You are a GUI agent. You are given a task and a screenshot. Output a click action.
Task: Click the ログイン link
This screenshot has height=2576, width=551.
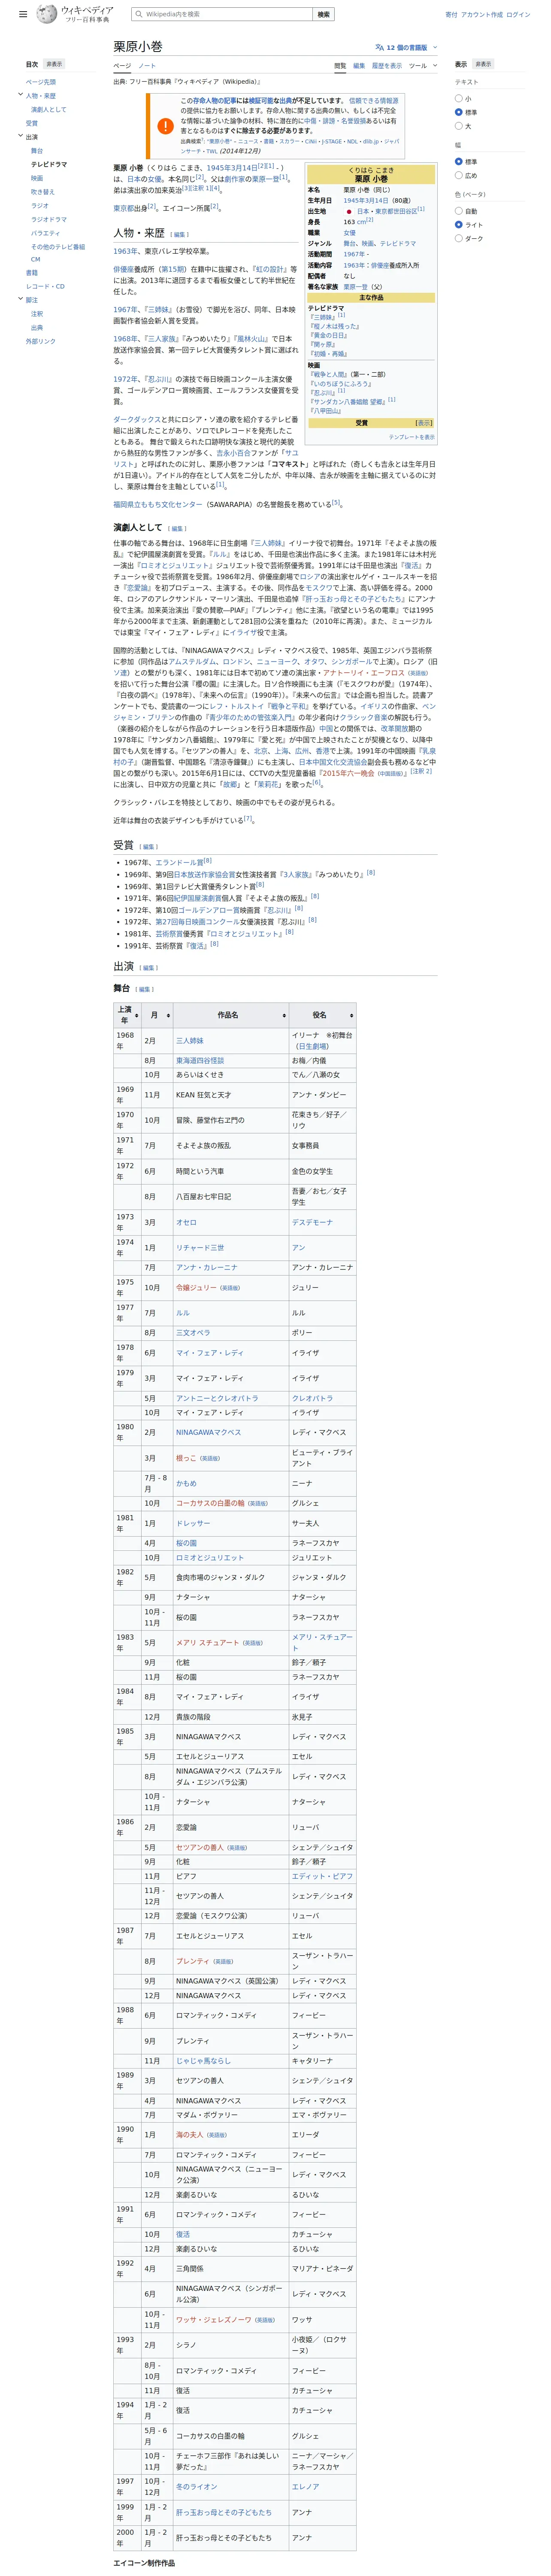point(518,14)
